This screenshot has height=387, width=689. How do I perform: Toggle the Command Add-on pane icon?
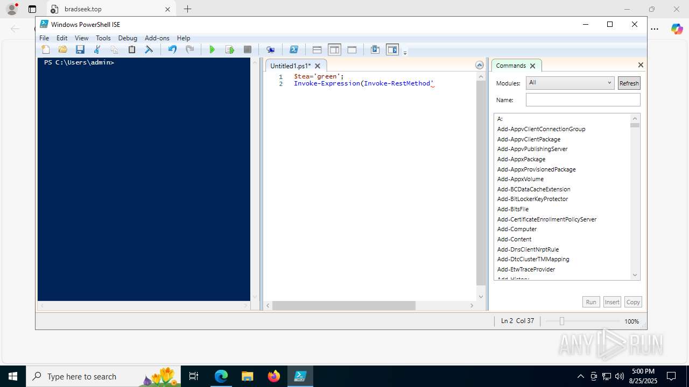coord(392,49)
